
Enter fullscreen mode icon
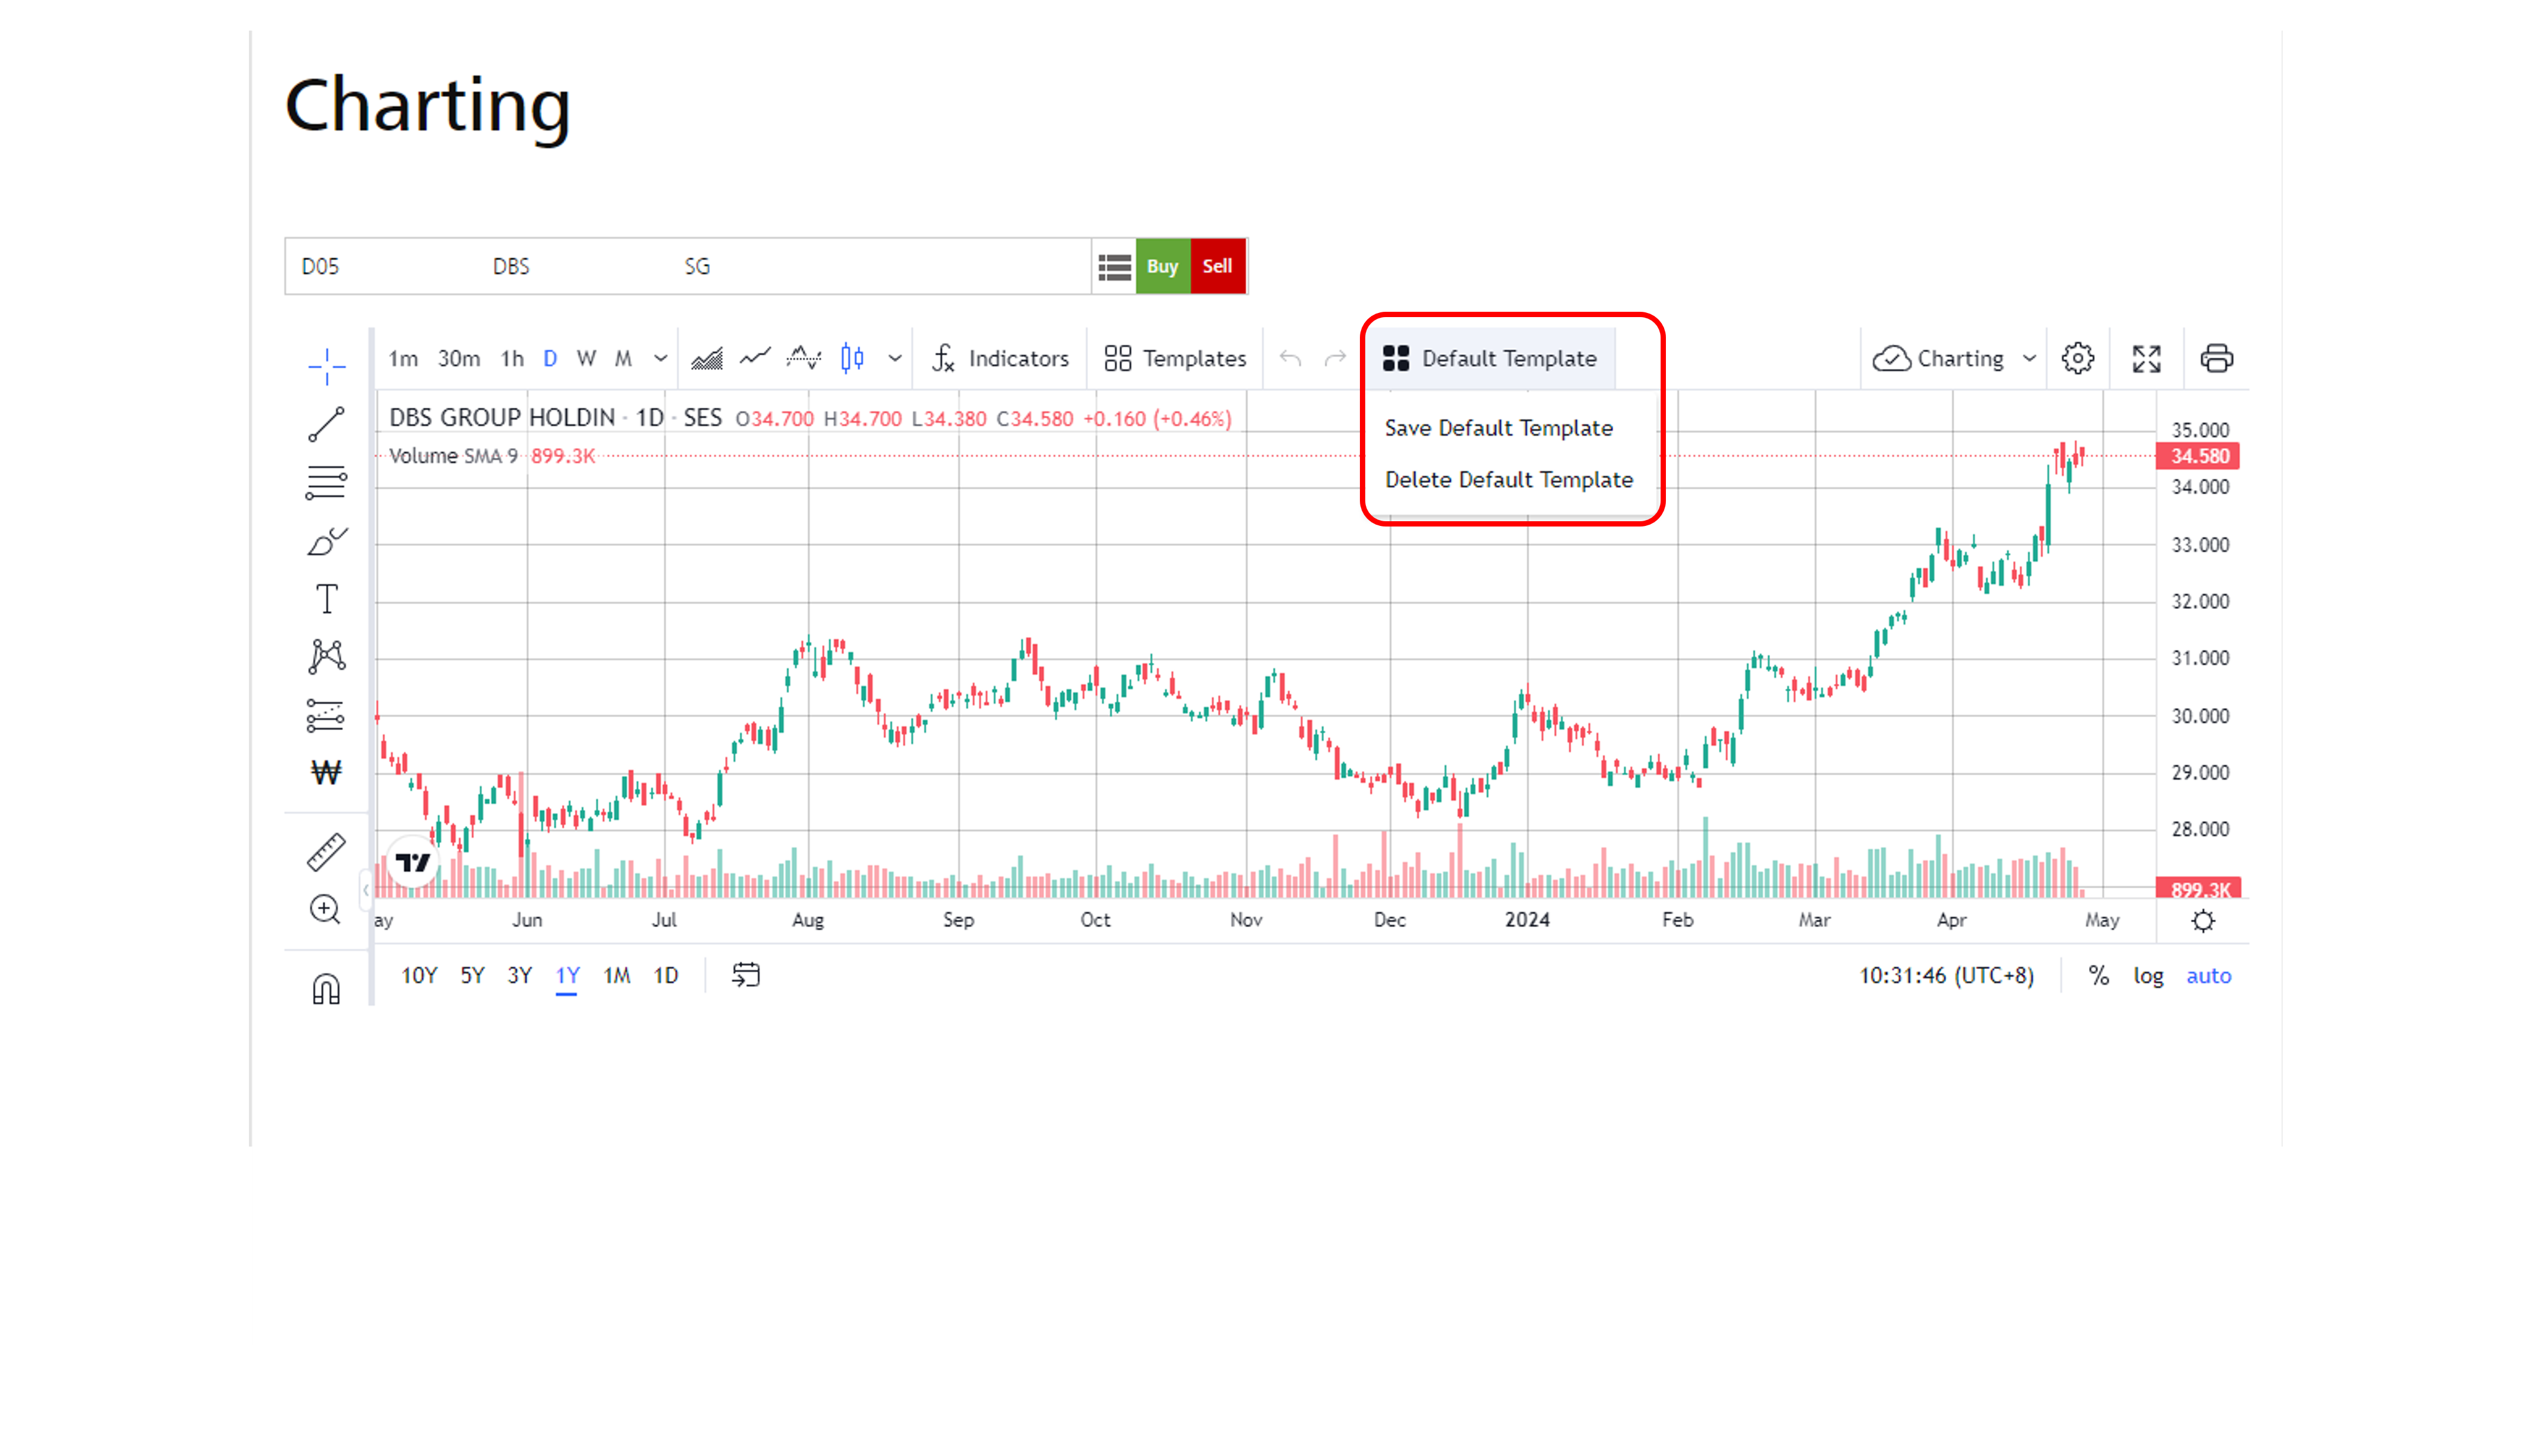pos(2146,358)
